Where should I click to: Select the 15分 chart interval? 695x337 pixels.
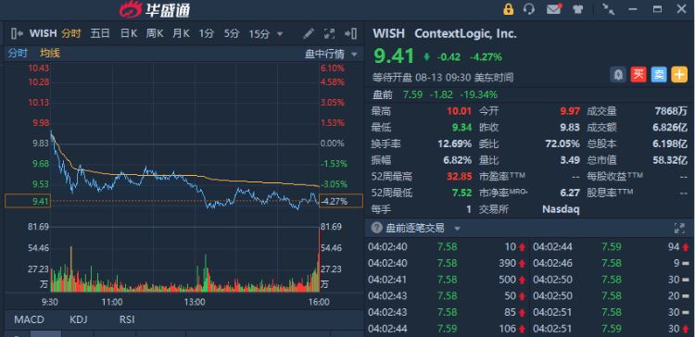[x=259, y=33]
